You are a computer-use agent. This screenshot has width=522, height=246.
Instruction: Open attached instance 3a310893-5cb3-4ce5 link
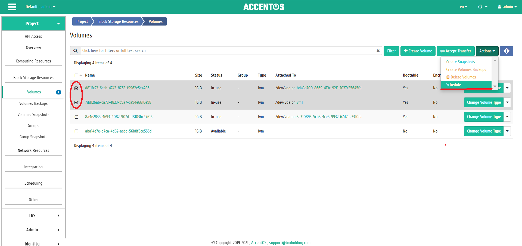pyautogui.click(x=330, y=117)
